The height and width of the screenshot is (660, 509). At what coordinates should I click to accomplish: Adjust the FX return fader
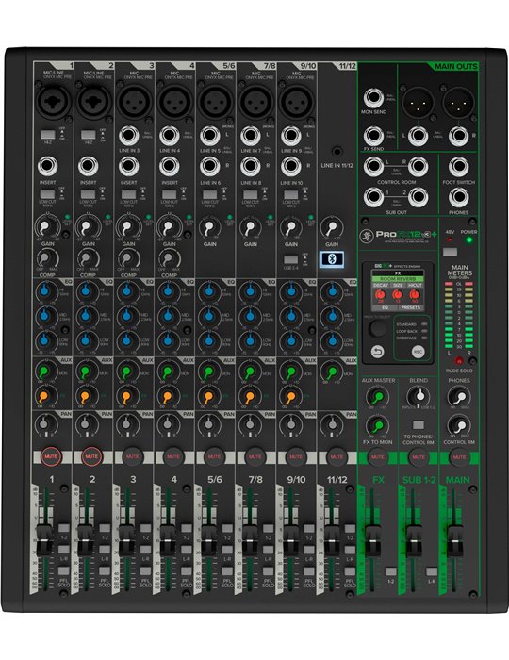pos(372,539)
